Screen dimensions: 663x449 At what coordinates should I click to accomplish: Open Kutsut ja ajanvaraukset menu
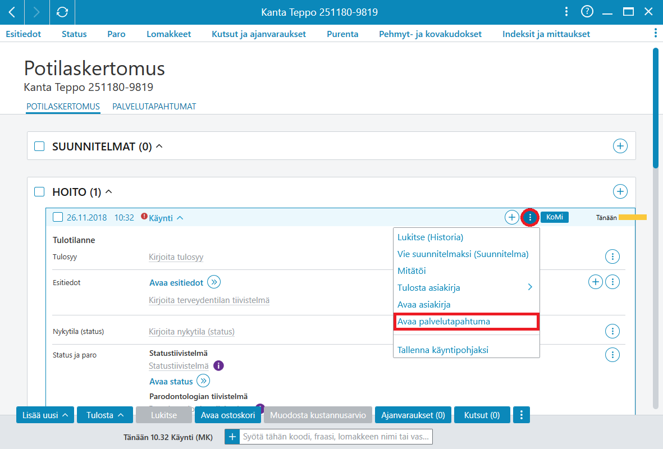click(259, 34)
